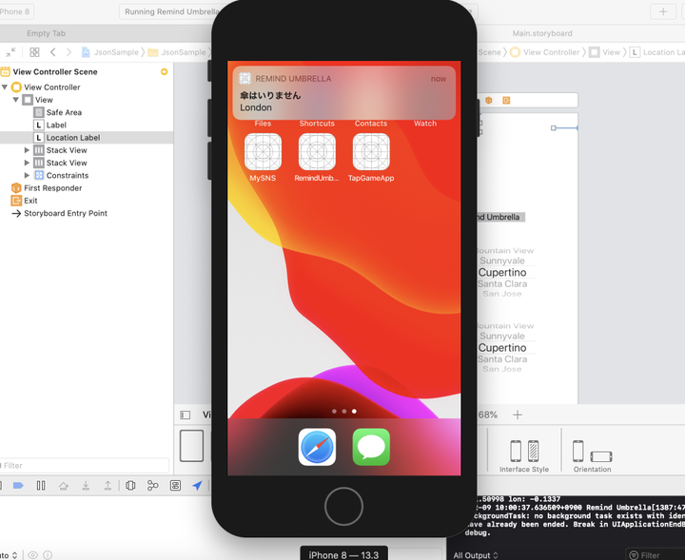This screenshot has height=560, width=685.
Task: Click the collapse editor arrows icon
Action: click(x=10, y=52)
